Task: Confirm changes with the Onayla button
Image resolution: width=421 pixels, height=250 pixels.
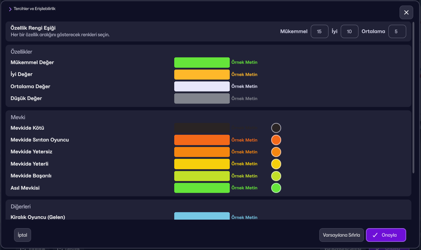Action: pyautogui.click(x=386, y=235)
